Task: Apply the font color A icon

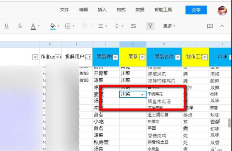Action: click(33, 26)
